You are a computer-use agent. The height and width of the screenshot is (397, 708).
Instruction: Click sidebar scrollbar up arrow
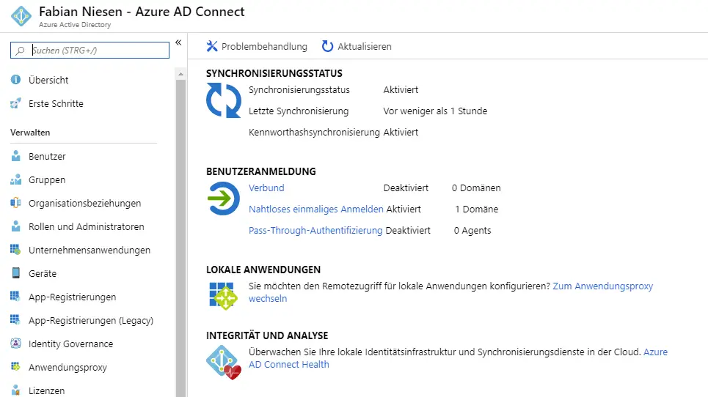click(x=180, y=74)
